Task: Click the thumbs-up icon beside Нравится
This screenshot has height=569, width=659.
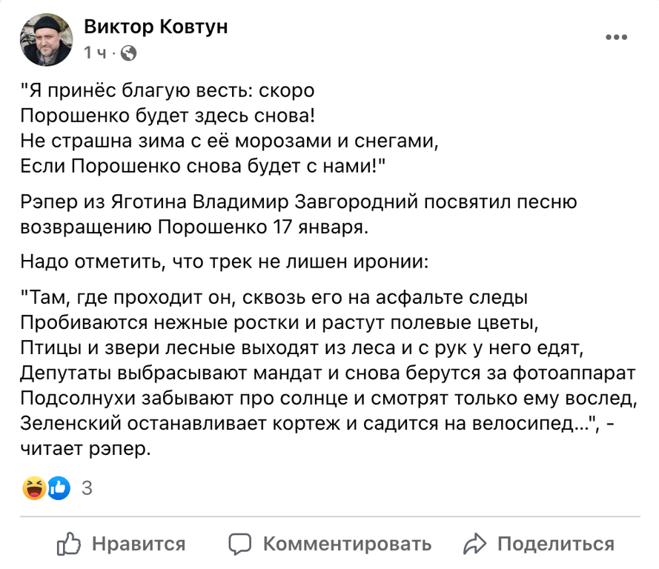Action: pyautogui.click(x=69, y=545)
